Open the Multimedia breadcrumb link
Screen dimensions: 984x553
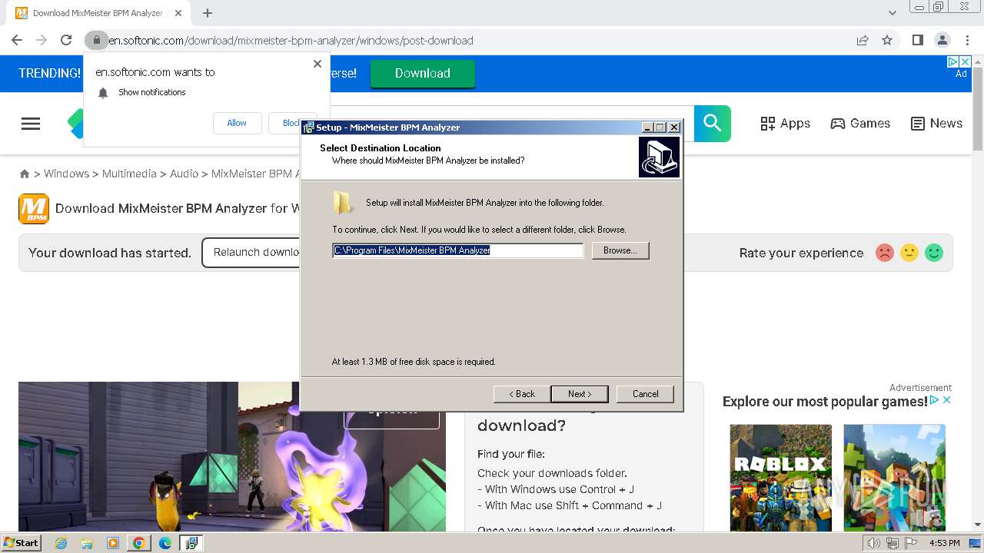click(x=129, y=174)
